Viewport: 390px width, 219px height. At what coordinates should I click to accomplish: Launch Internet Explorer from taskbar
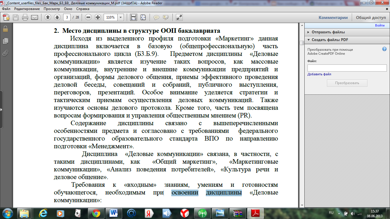(44, 213)
